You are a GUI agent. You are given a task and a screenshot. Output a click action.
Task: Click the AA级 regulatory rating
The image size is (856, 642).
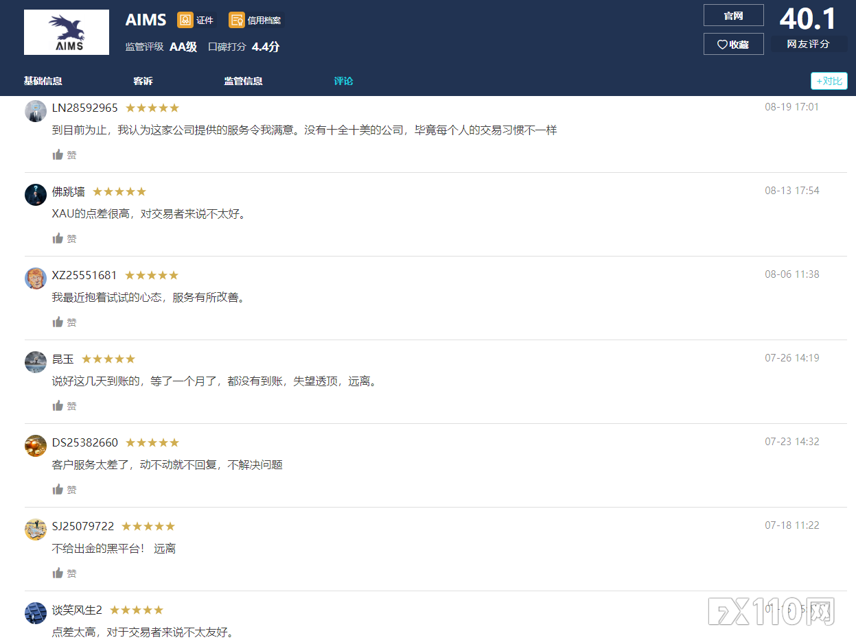point(183,47)
